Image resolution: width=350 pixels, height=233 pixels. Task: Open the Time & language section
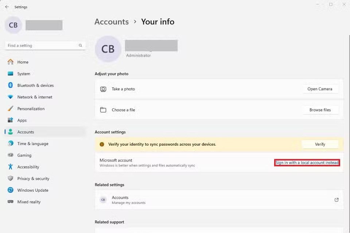coord(32,144)
